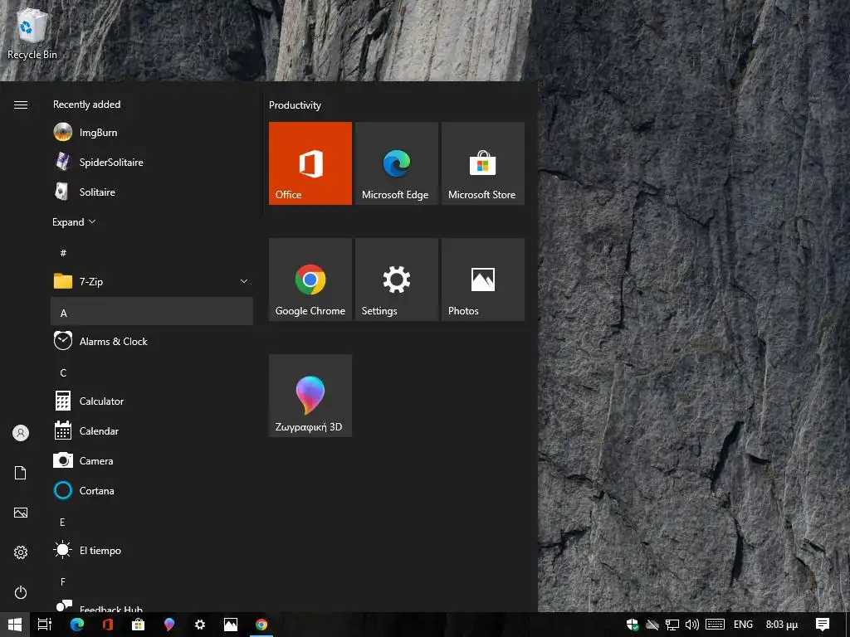Open the 7-Zip folder entry

pyautogui.click(x=152, y=281)
